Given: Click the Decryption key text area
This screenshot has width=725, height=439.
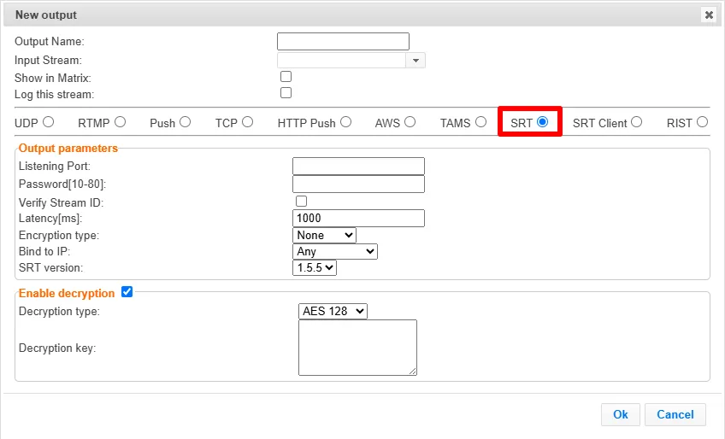Looking at the screenshot, I should point(357,348).
